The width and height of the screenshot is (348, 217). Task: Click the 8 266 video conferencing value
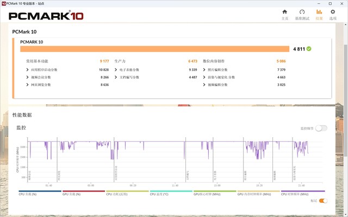pos(104,77)
